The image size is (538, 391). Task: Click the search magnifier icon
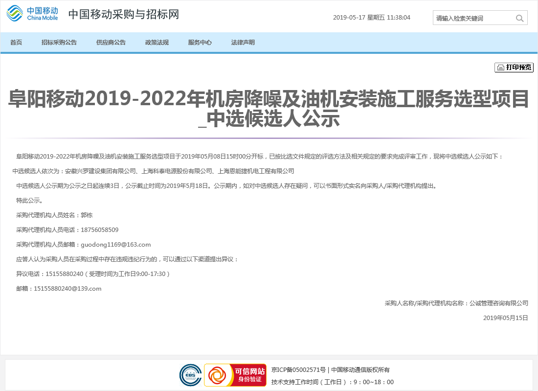519,18
